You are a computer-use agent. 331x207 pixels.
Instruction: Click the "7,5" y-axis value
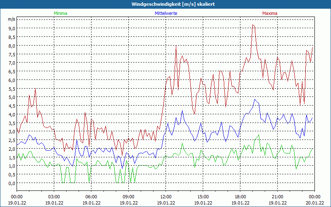click(x=12, y=54)
